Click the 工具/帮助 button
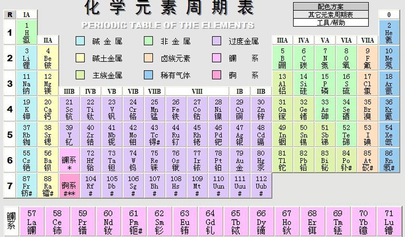The image size is (405, 237). (x=331, y=23)
